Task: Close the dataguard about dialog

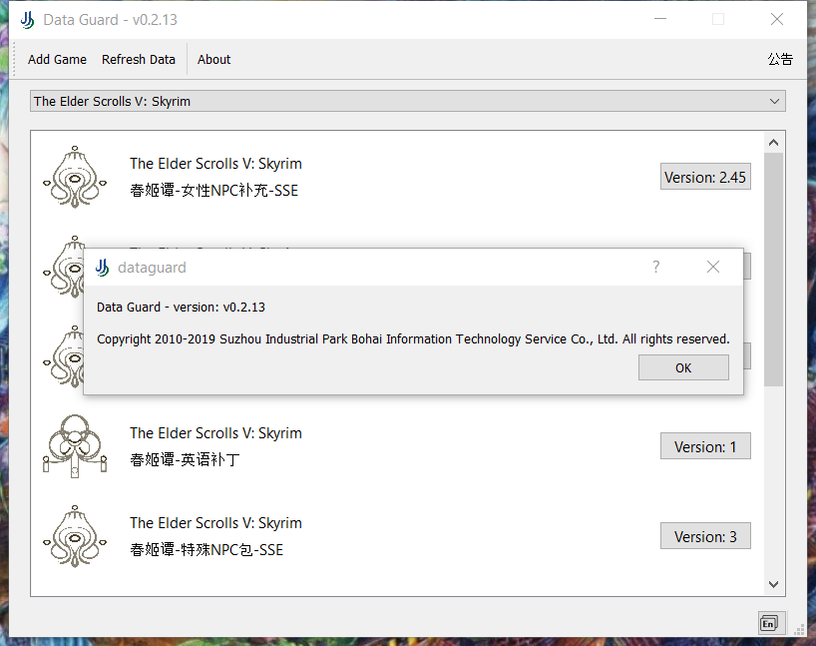Action: pyautogui.click(x=713, y=267)
